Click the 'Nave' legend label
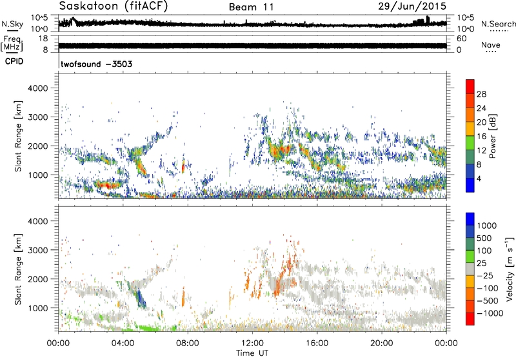516x357 pixels. point(491,44)
